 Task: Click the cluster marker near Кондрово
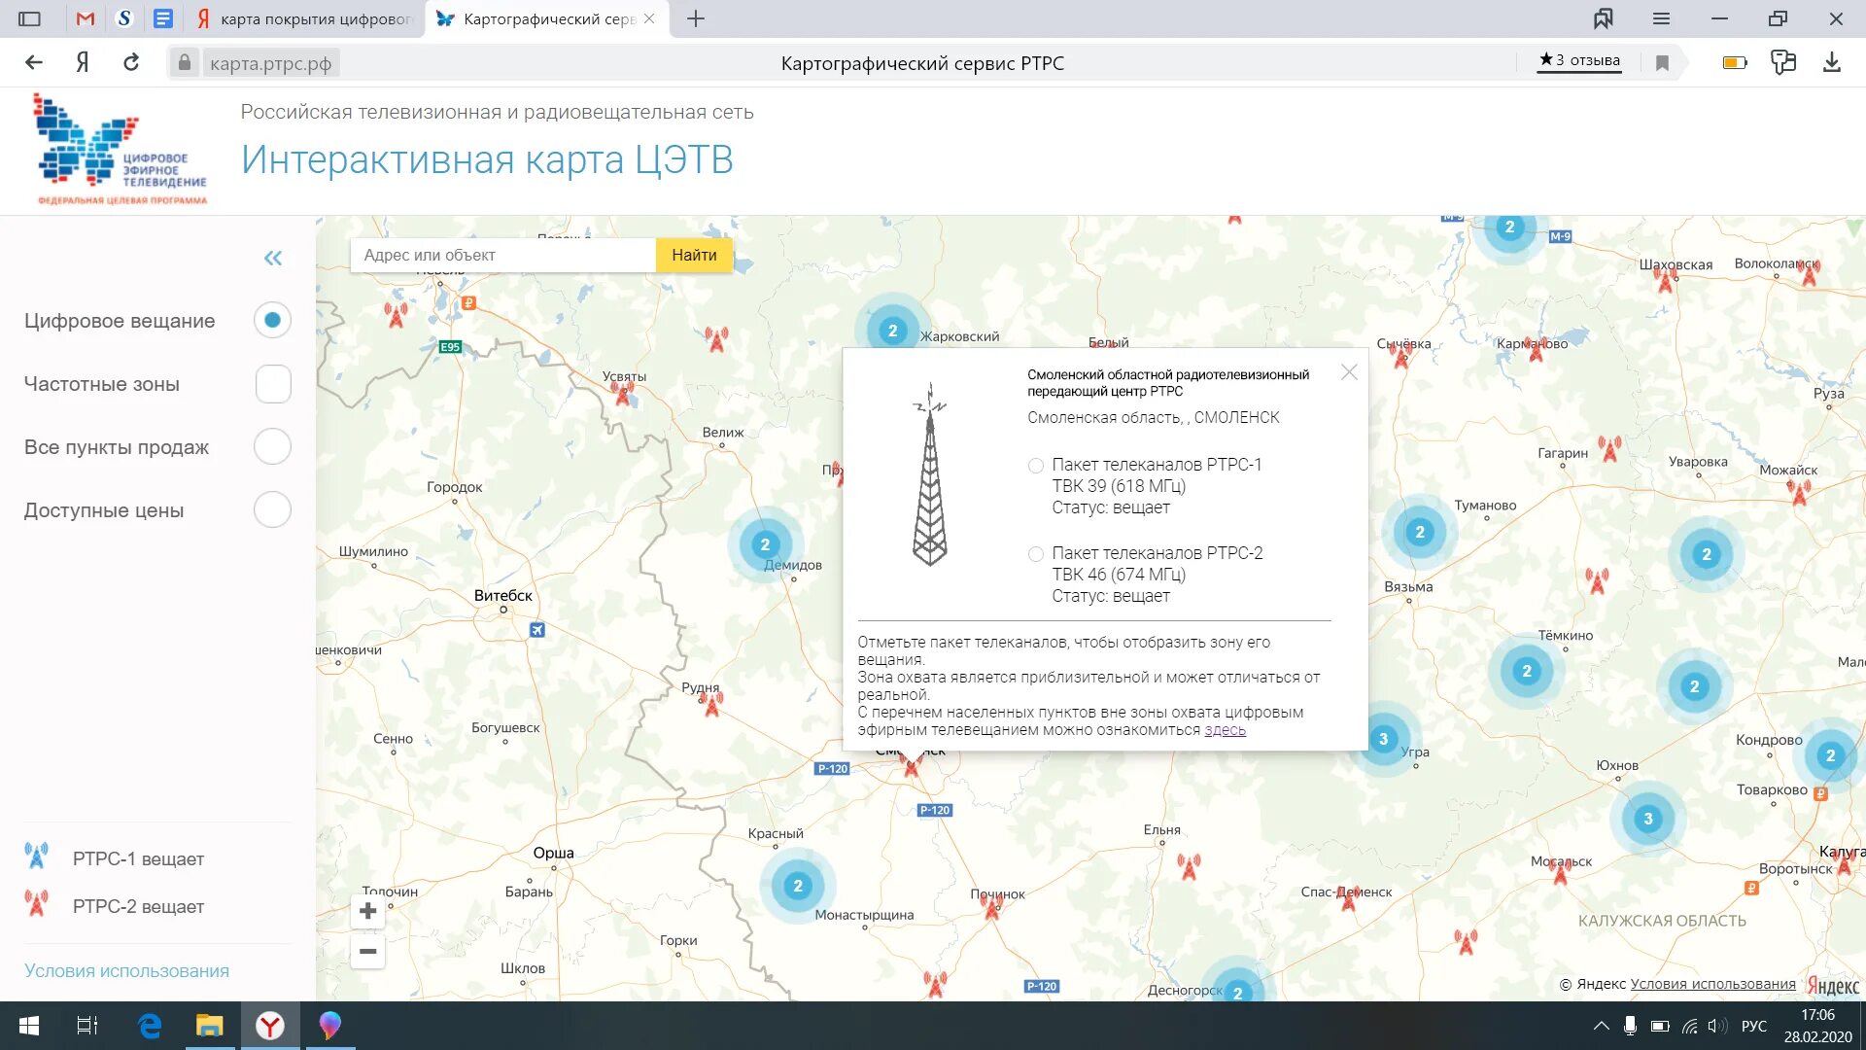pyautogui.click(x=1831, y=755)
